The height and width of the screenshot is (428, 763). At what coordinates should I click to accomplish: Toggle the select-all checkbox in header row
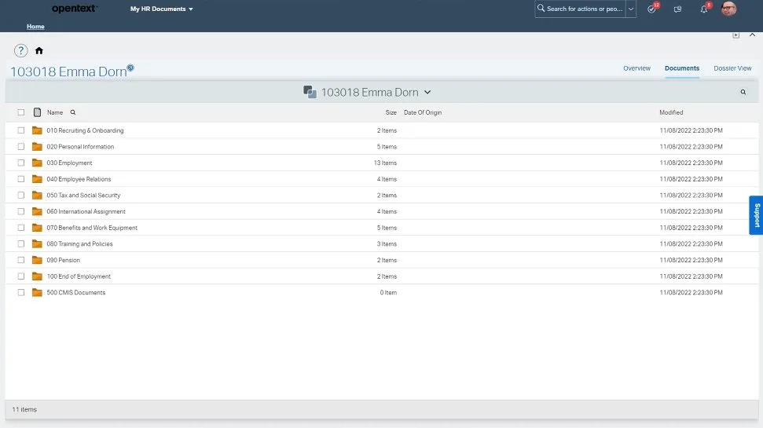21,112
